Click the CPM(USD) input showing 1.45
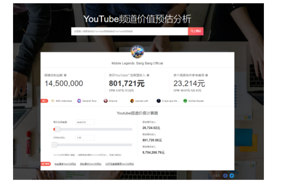The width and height of the screenshot is (286, 189). click(x=85, y=138)
